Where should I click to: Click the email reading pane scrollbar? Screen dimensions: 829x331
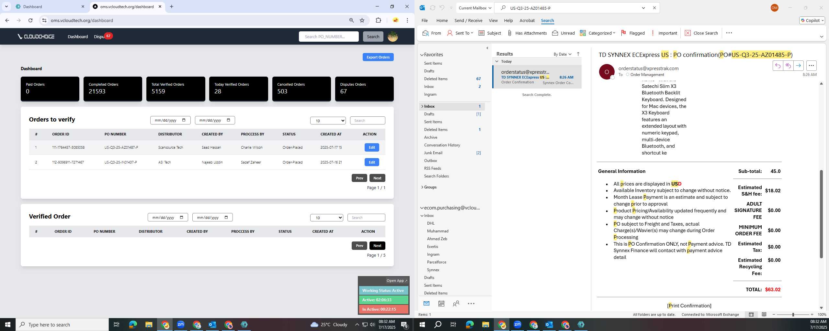click(821, 214)
